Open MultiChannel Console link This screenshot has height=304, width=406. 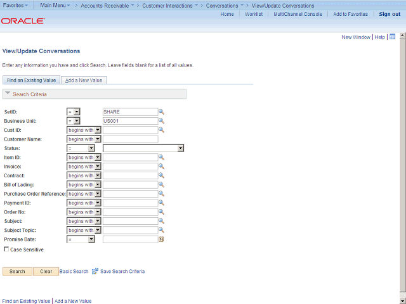298,14
